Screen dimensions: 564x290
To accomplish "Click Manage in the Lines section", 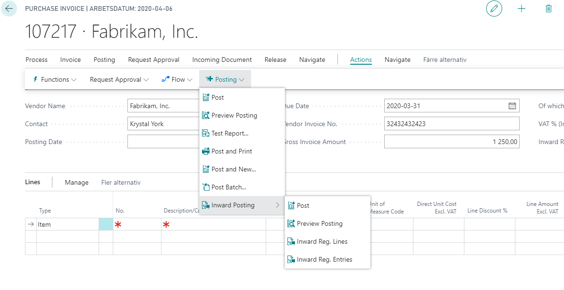I will pyautogui.click(x=76, y=182).
